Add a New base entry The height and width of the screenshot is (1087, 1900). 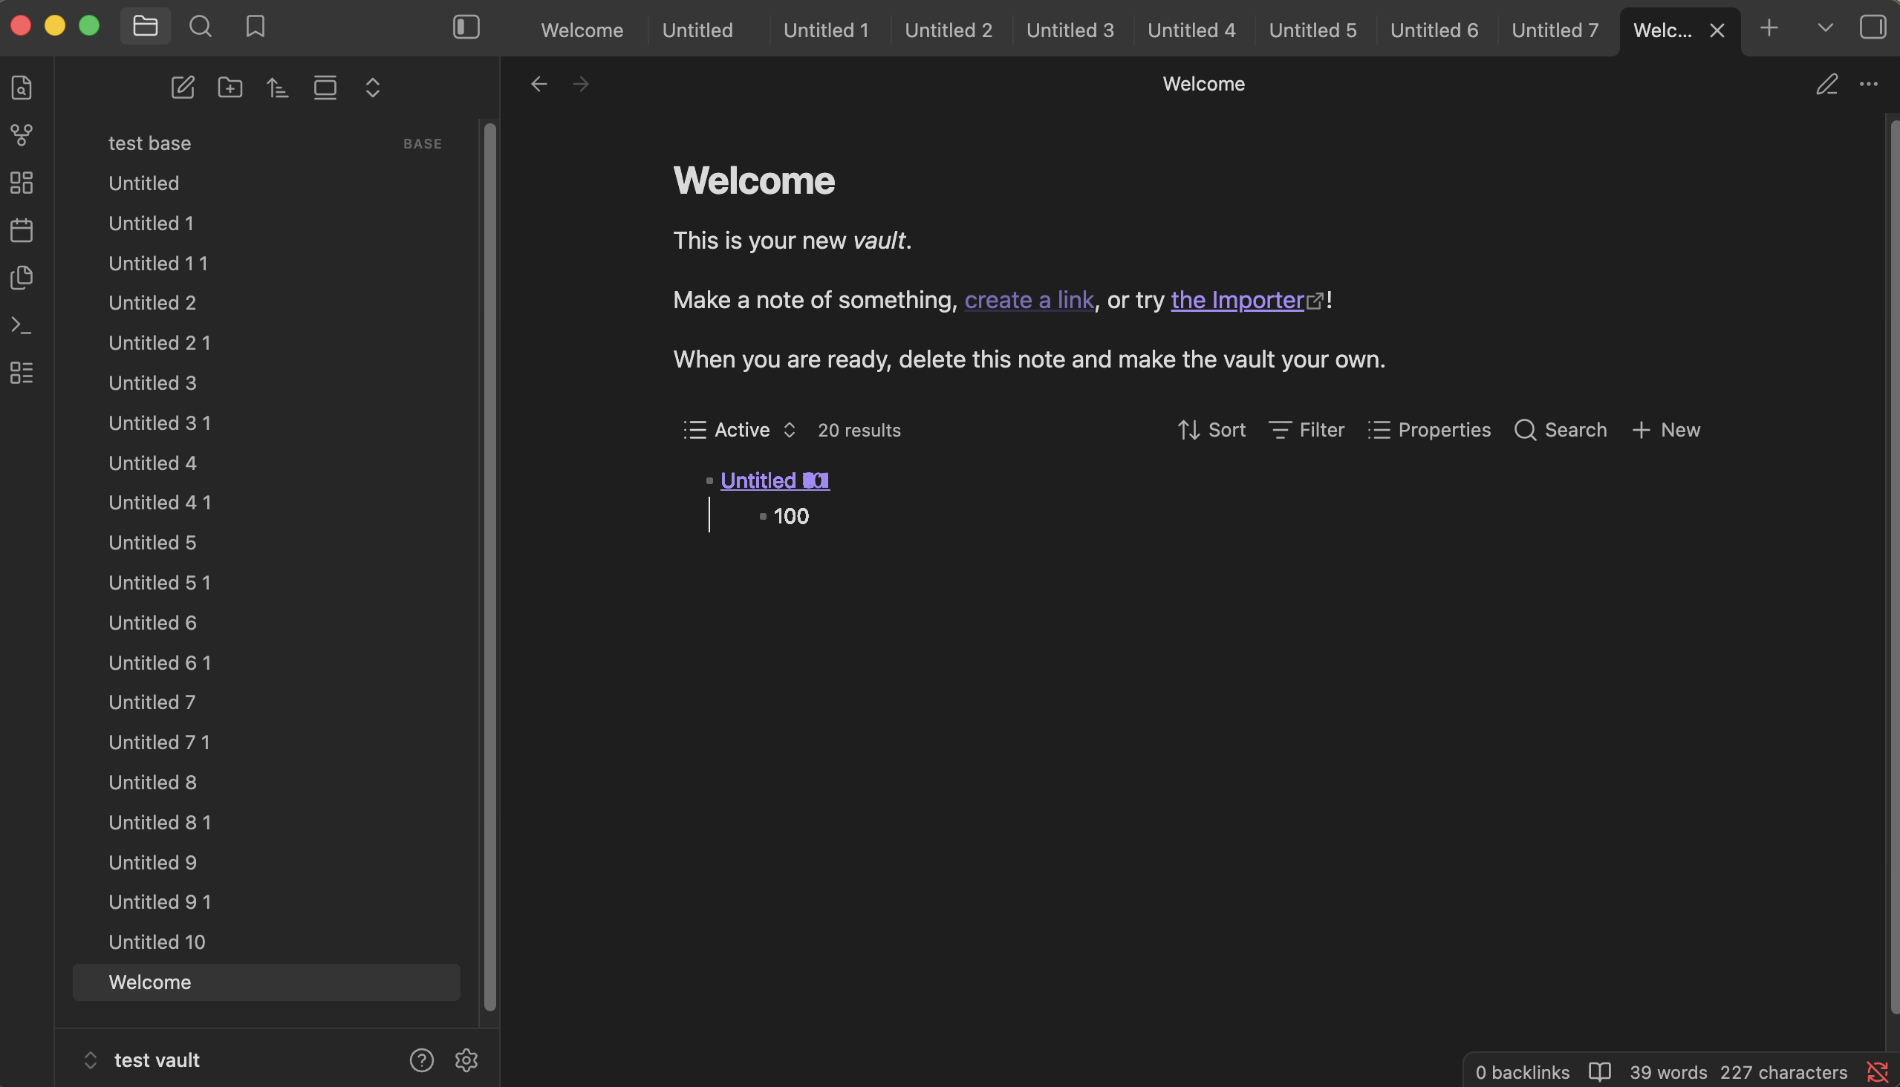point(1665,430)
